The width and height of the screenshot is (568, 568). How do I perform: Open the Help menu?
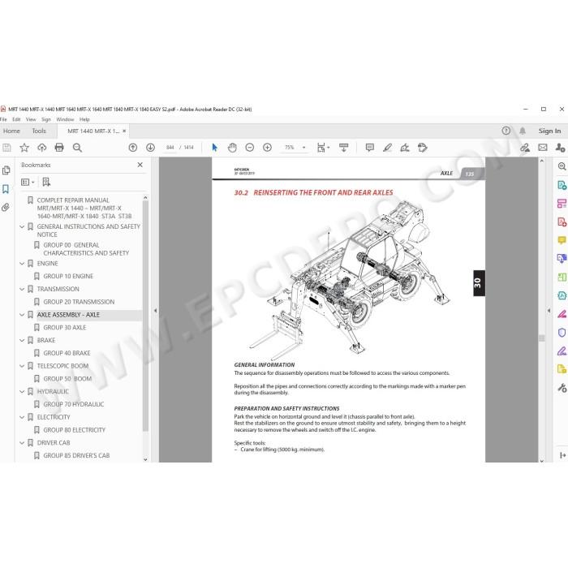click(x=84, y=119)
